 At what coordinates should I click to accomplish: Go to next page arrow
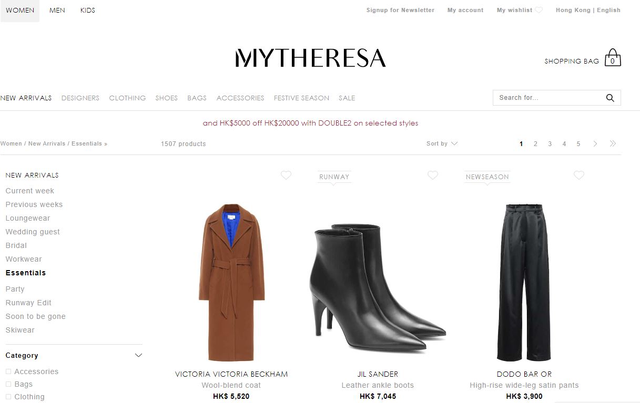(595, 143)
